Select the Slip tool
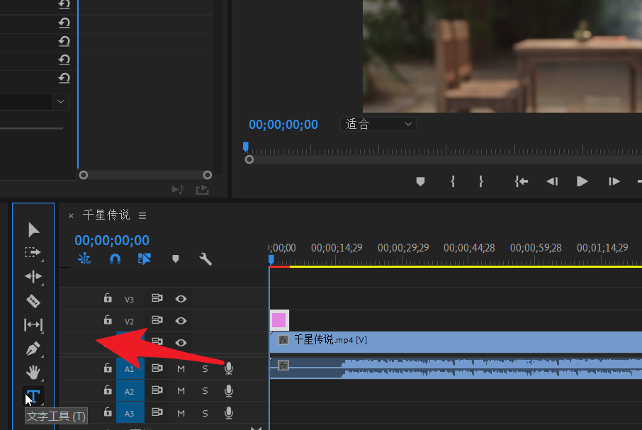The height and width of the screenshot is (430, 642). (x=33, y=324)
